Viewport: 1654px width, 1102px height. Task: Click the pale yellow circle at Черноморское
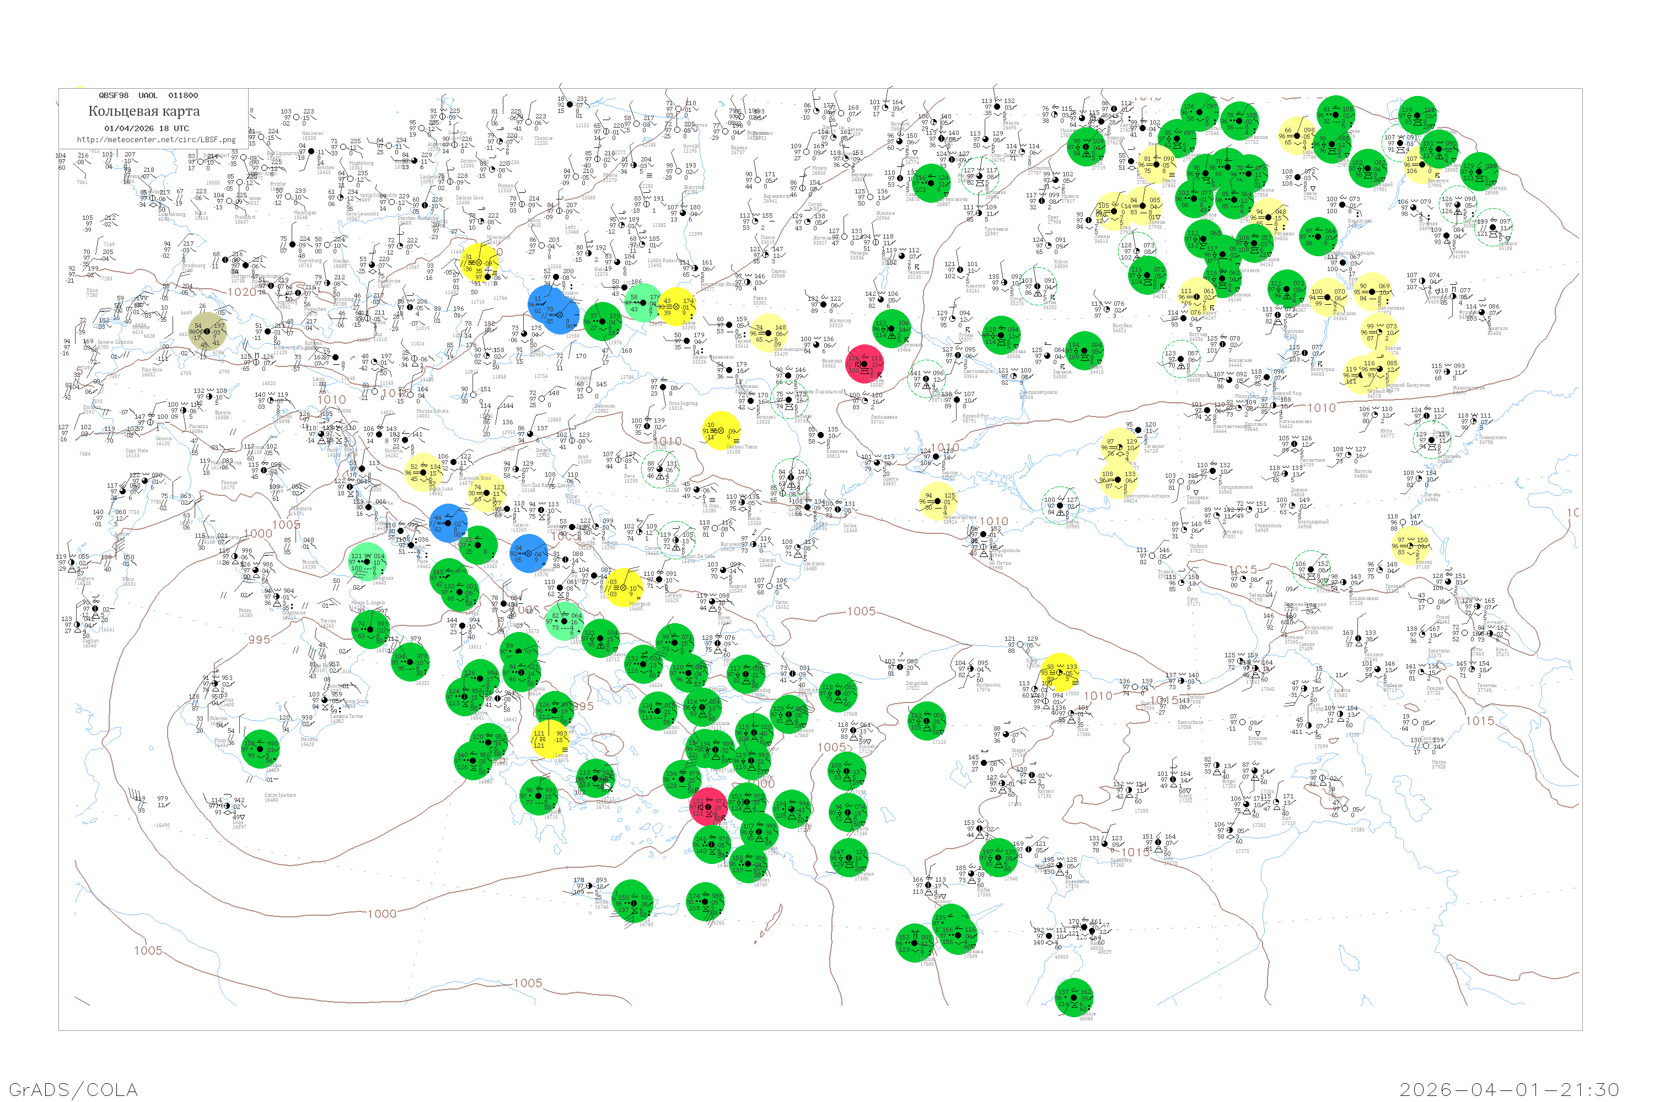937,501
